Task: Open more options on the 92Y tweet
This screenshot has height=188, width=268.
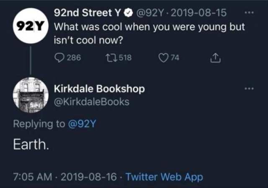Action: point(250,13)
